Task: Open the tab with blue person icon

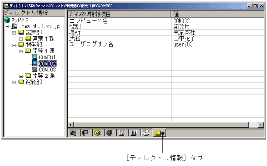Action: tap(134, 132)
